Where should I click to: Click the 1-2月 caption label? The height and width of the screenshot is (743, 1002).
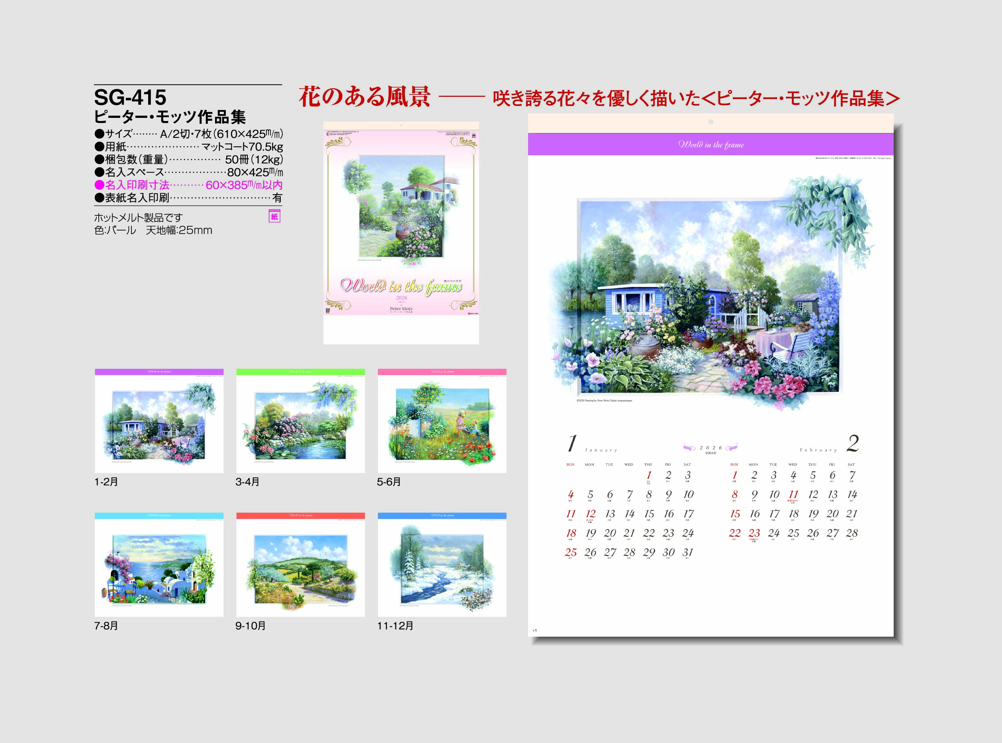click(x=106, y=482)
